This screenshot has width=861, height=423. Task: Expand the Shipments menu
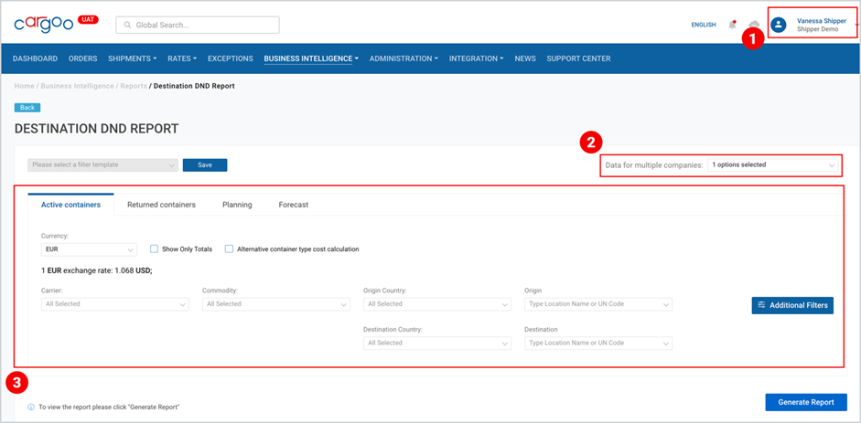133,58
